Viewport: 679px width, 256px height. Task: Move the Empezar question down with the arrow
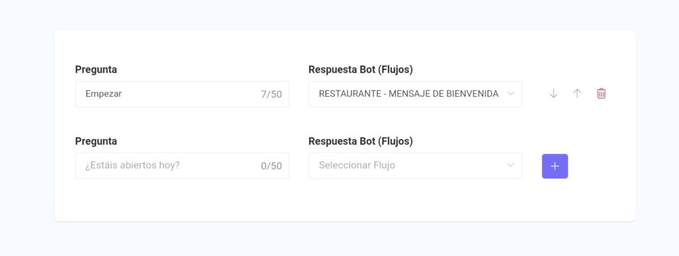point(554,94)
